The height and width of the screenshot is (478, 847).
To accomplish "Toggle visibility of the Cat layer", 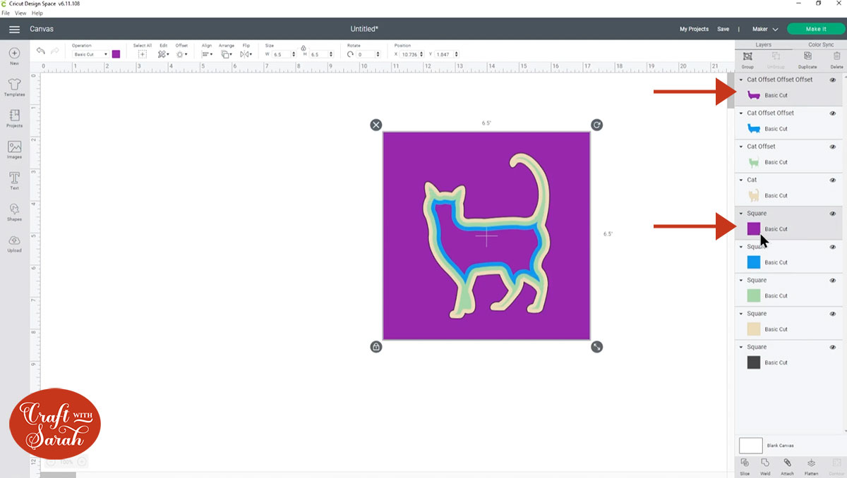I will click(833, 180).
